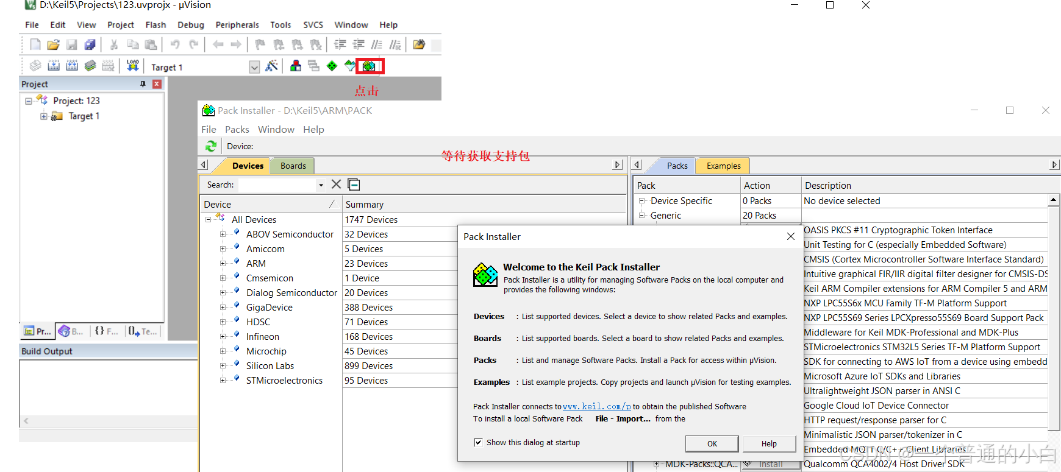Open the Flash menu in uVision

[155, 25]
